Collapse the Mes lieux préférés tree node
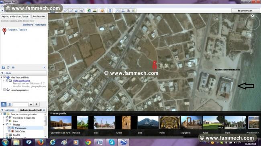 click(x=2, y=77)
